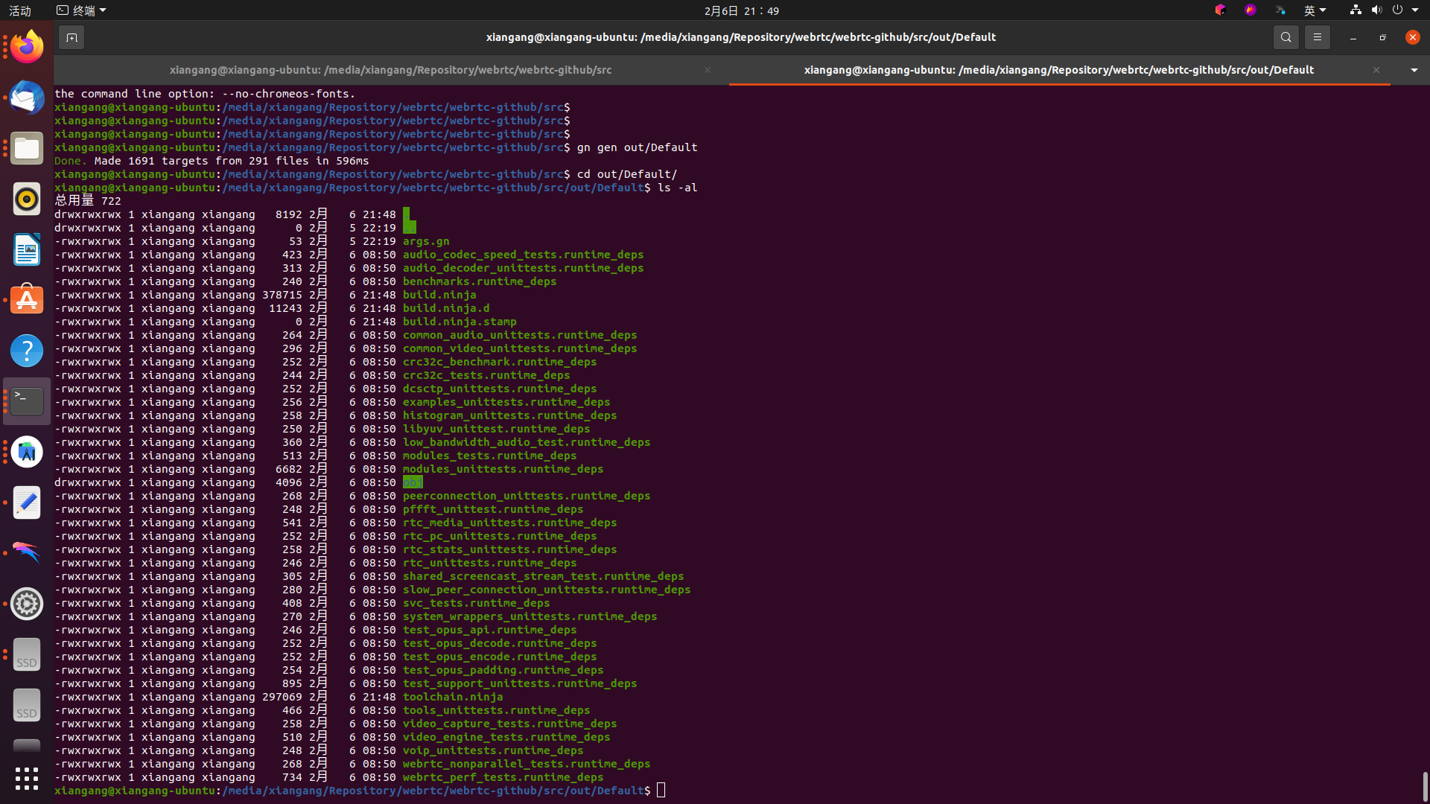The image size is (1430, 804).
Task: Open the terminal hamburger menu
Action: pyautogui.click(x=1317, y=37)
